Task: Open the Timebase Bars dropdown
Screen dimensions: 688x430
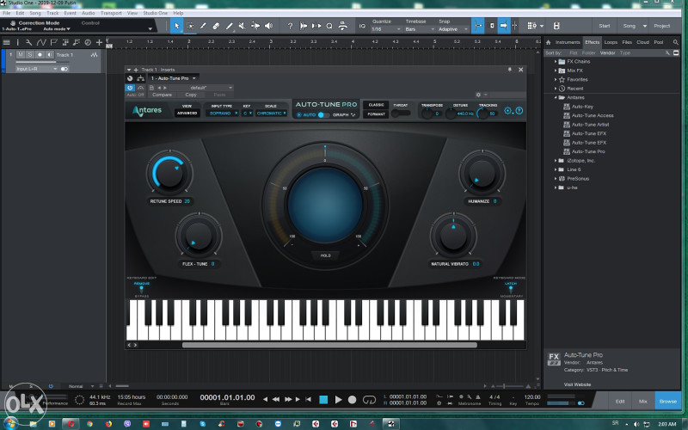Action: click(x=420, y=29)
